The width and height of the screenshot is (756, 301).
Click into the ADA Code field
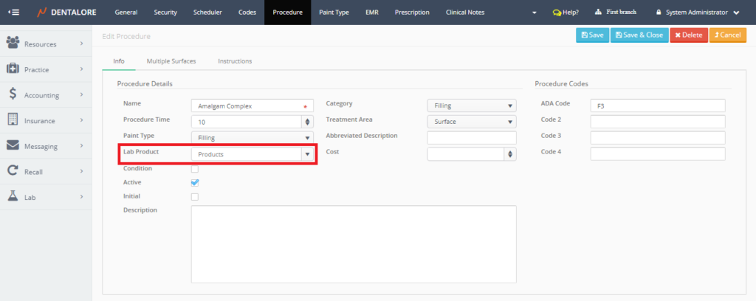(657, 105)
